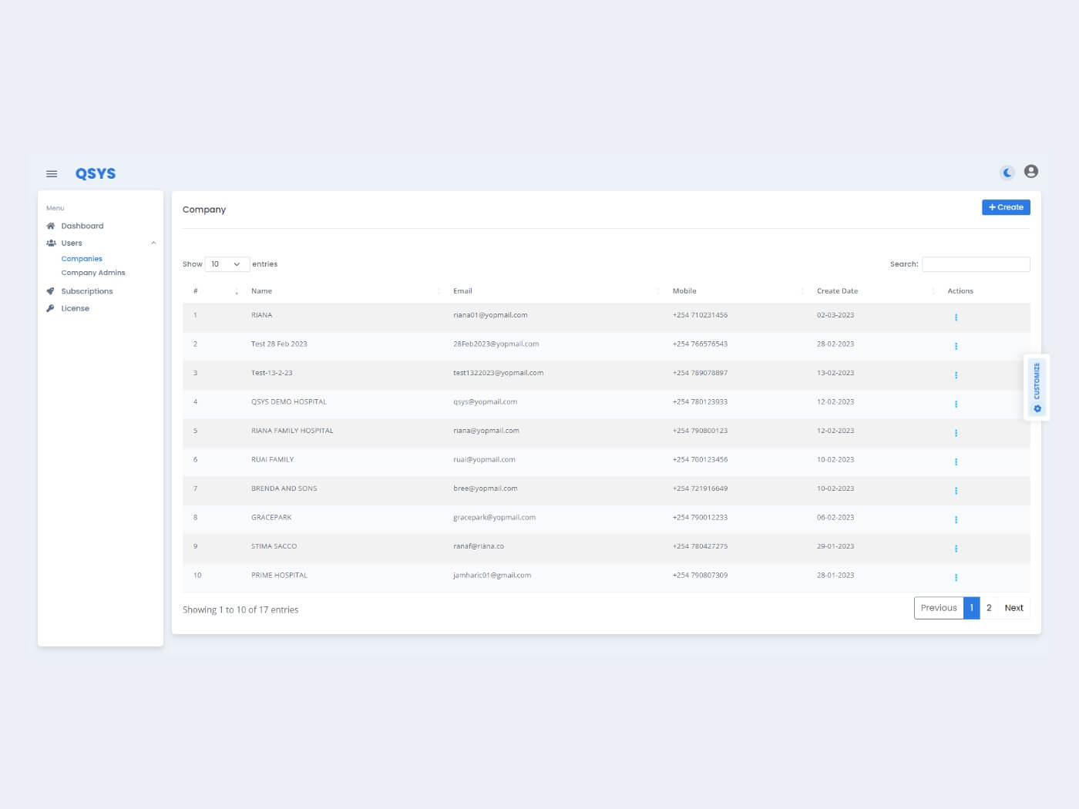1079x809 pixels.
Task: Open Company Admins submenu item
Action: tap(93, 273)
